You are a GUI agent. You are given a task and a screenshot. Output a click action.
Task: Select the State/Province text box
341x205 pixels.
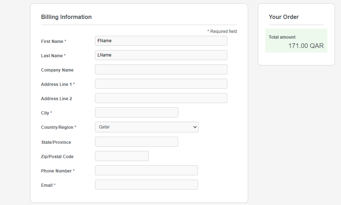136,142
